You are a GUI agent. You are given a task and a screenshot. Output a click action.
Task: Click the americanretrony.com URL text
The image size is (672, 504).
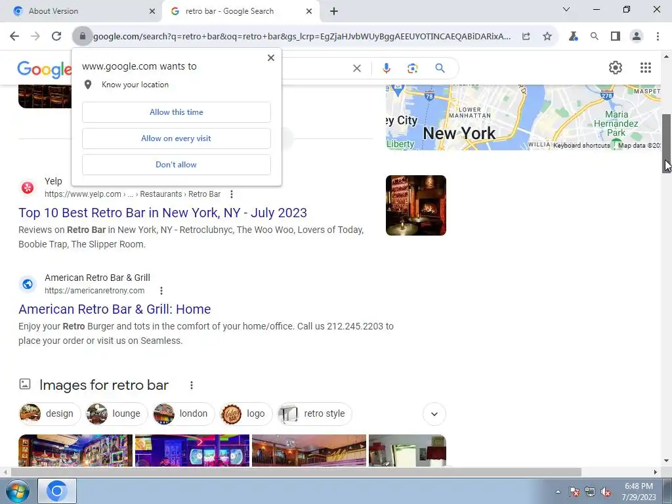94,291
